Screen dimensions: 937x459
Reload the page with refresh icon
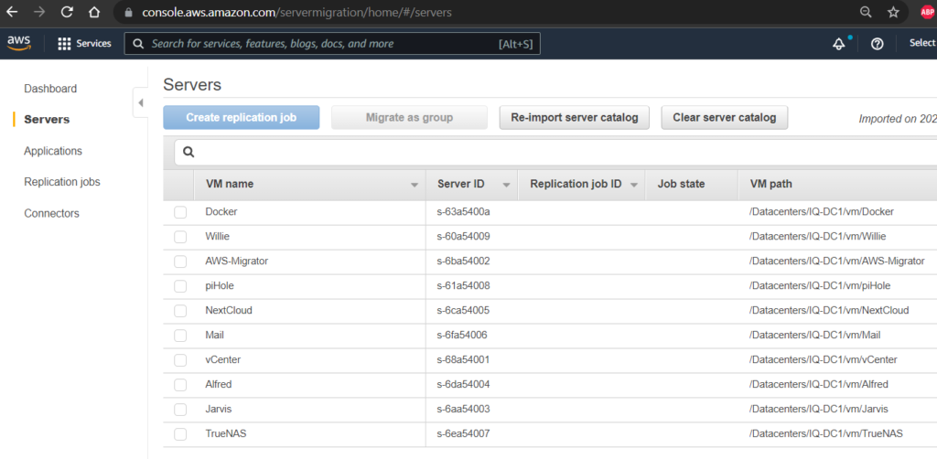[x=68, y=12]
